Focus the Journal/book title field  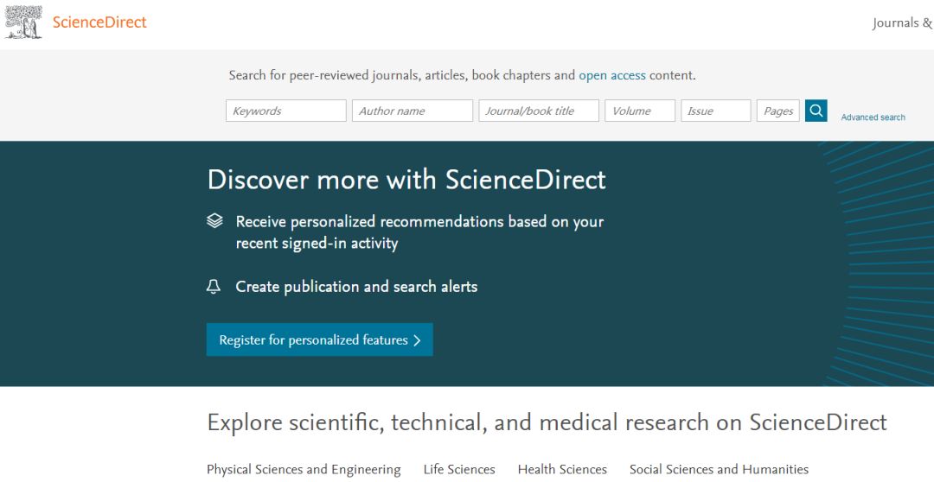click(x=539, y=111)
